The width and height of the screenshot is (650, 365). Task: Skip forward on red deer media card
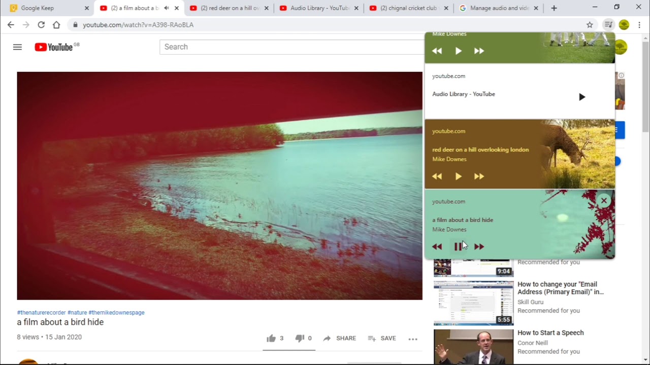479,176
